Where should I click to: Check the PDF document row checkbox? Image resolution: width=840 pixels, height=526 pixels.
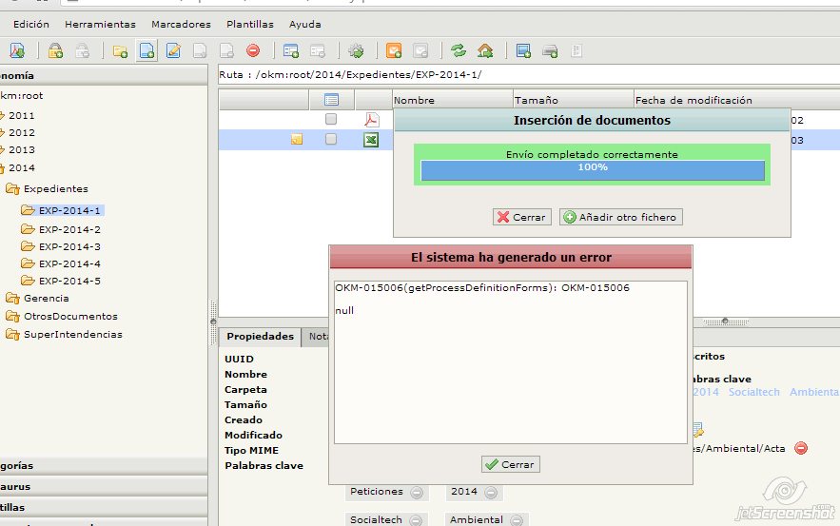(x=331, y=120)
